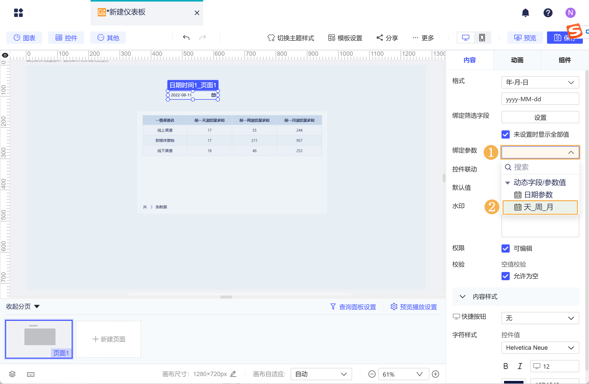Edit canvas size pencil icon
This screenshot has width=589, height=384.
[x=233, y=374]
